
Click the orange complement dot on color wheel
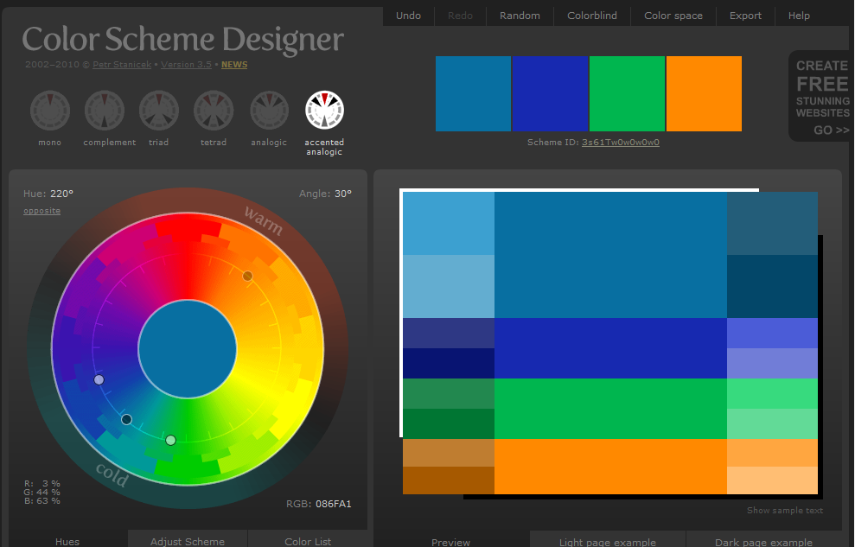(x=247, y=277)
